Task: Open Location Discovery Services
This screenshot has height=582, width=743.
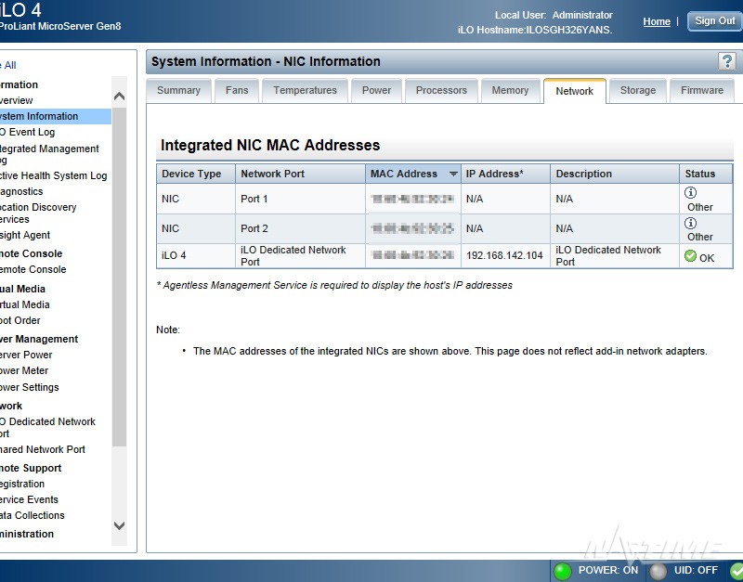Action: point(38,213)
